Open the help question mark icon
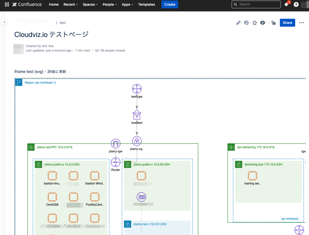Viewport: 309px width, 235px height. (296, 4)
